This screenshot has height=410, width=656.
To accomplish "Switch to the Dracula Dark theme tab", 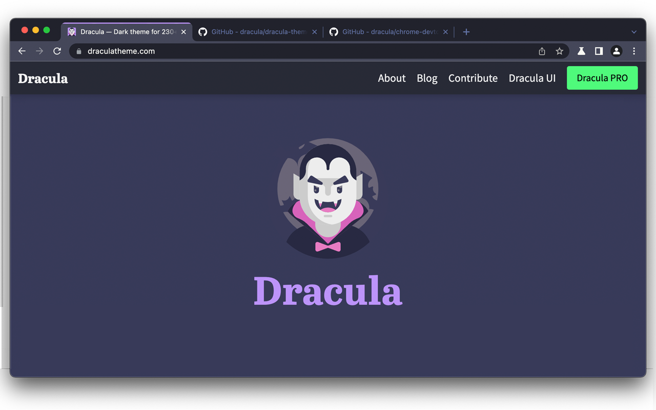I will click(127, 32).
